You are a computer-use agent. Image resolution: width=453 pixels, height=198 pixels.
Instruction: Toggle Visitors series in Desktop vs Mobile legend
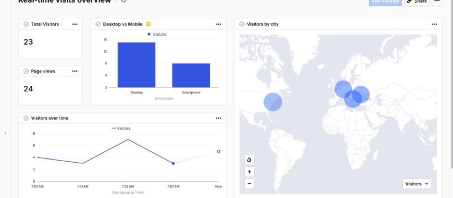[x=157, y=34]
